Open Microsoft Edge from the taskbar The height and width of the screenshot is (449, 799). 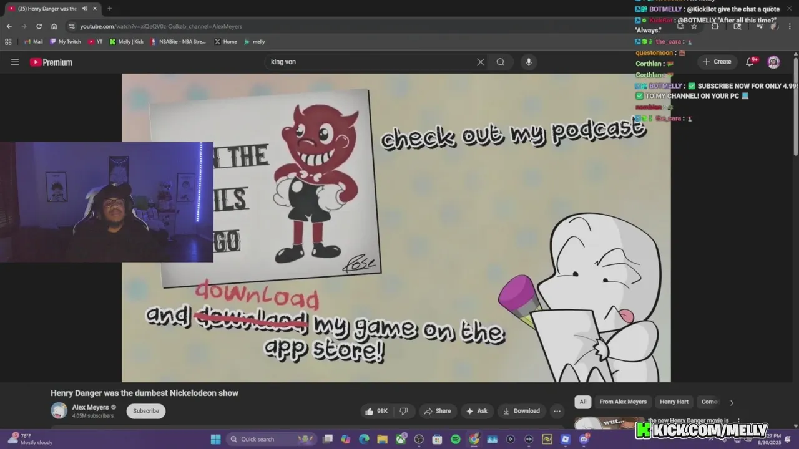[364, 439]
